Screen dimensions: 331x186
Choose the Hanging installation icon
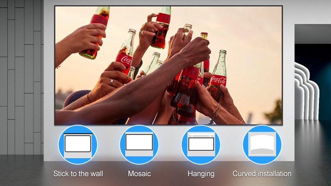(201, 145)
